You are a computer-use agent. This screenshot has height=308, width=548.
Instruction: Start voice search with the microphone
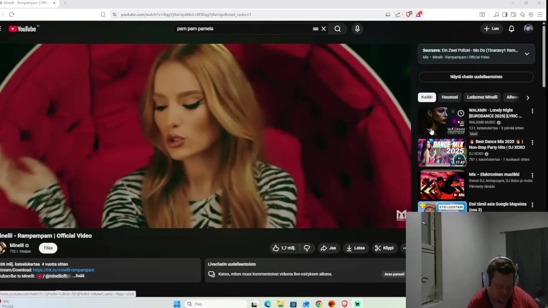click(x=357, y=29)
